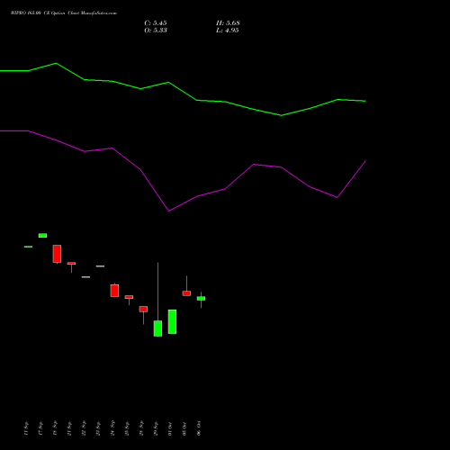Click the red candle above '18 Sep'

pos(57,254)
